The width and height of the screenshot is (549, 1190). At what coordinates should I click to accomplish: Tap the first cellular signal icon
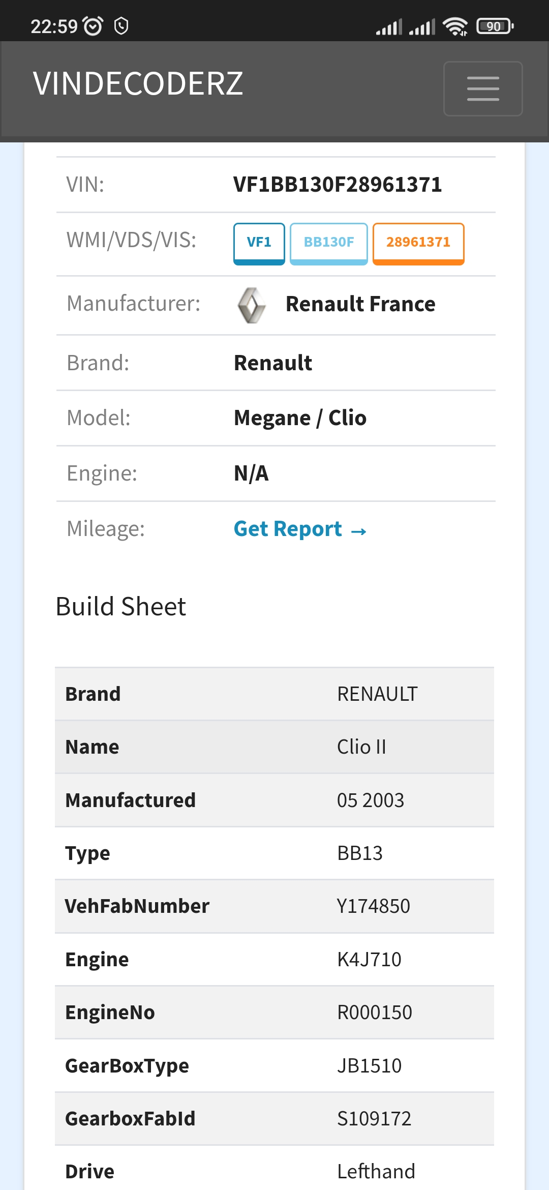pyautogui.click(x=389, y=26)
